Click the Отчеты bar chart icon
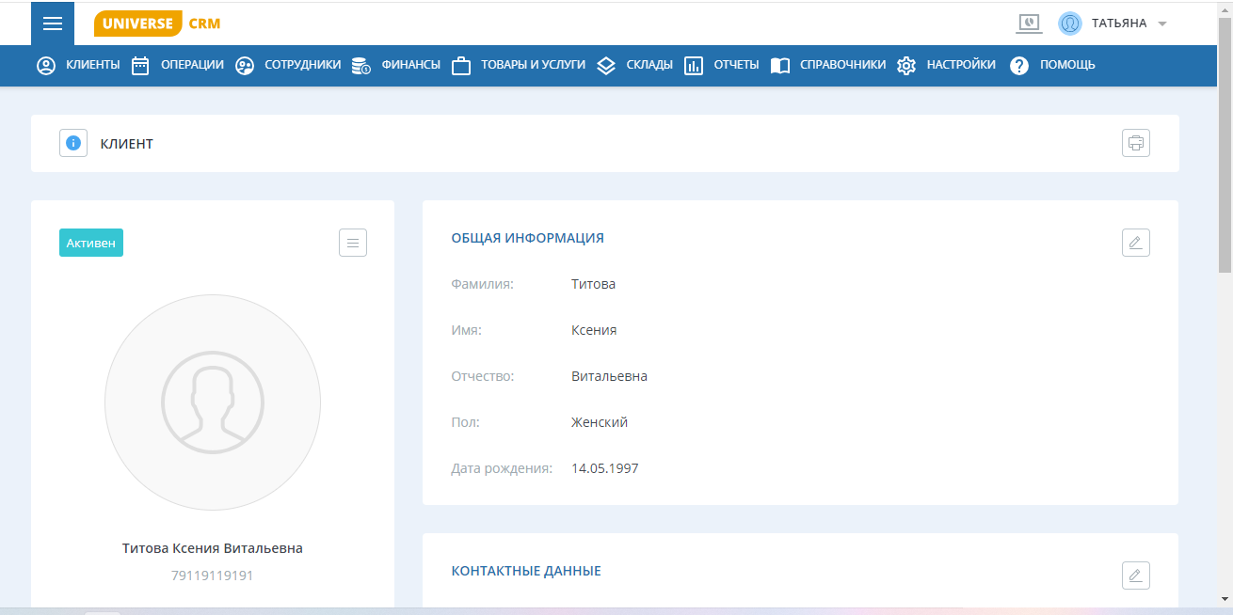Screen dimensions: 1233x615 [x=694, y=65]
